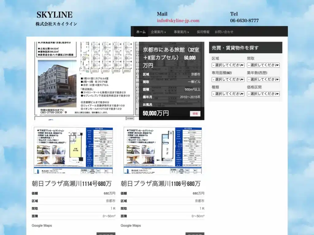Click the 売買・賃貸物件を探す heading
The height and width of the screenshot is (235, 314).
(x=235, y=48)
